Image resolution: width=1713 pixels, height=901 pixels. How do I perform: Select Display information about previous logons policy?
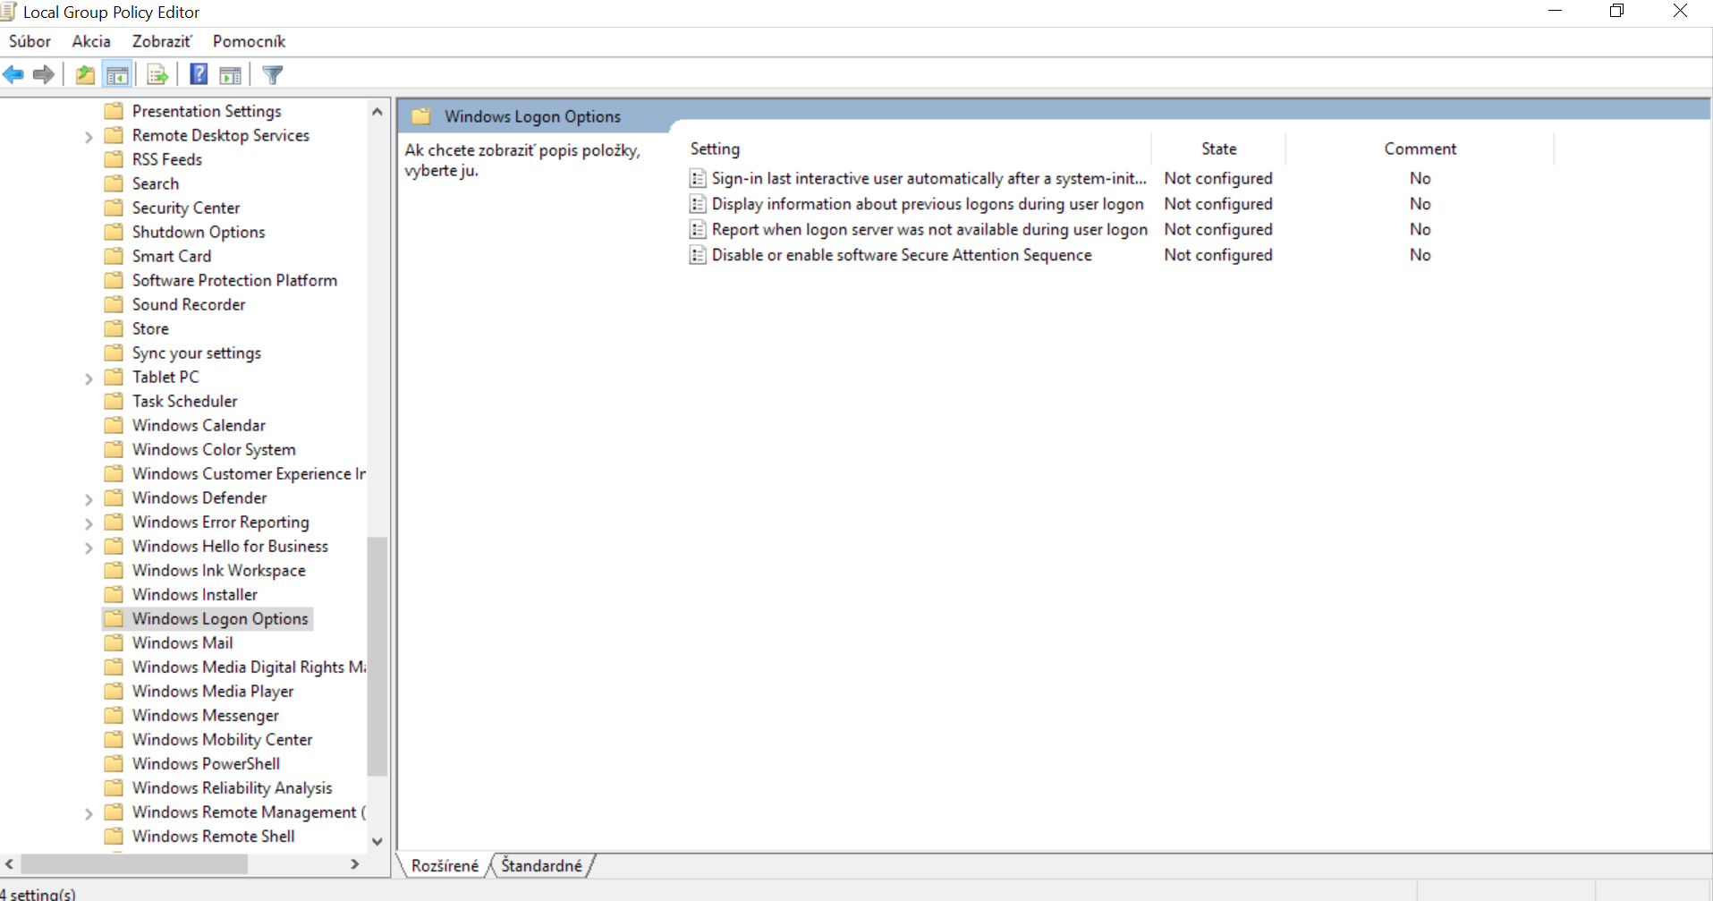928,204
